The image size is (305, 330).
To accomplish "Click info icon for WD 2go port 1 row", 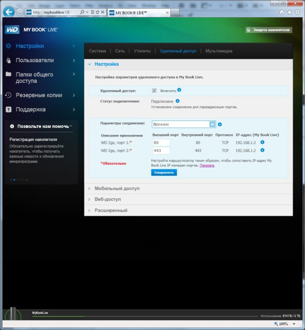I will coord(262,142).
